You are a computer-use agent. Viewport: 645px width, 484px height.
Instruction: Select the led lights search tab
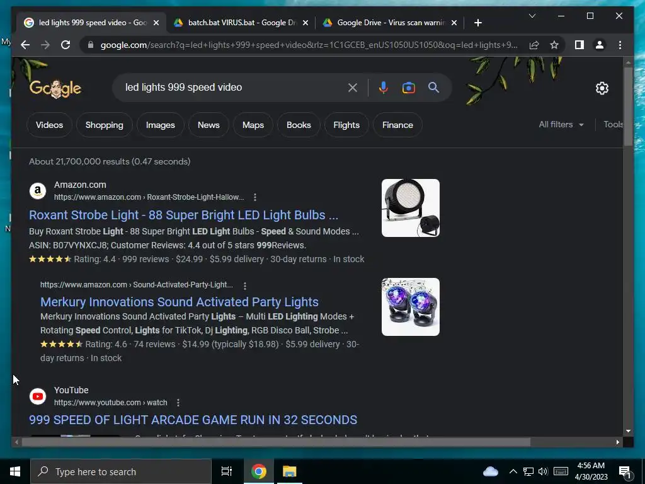(x=93, y=23)
